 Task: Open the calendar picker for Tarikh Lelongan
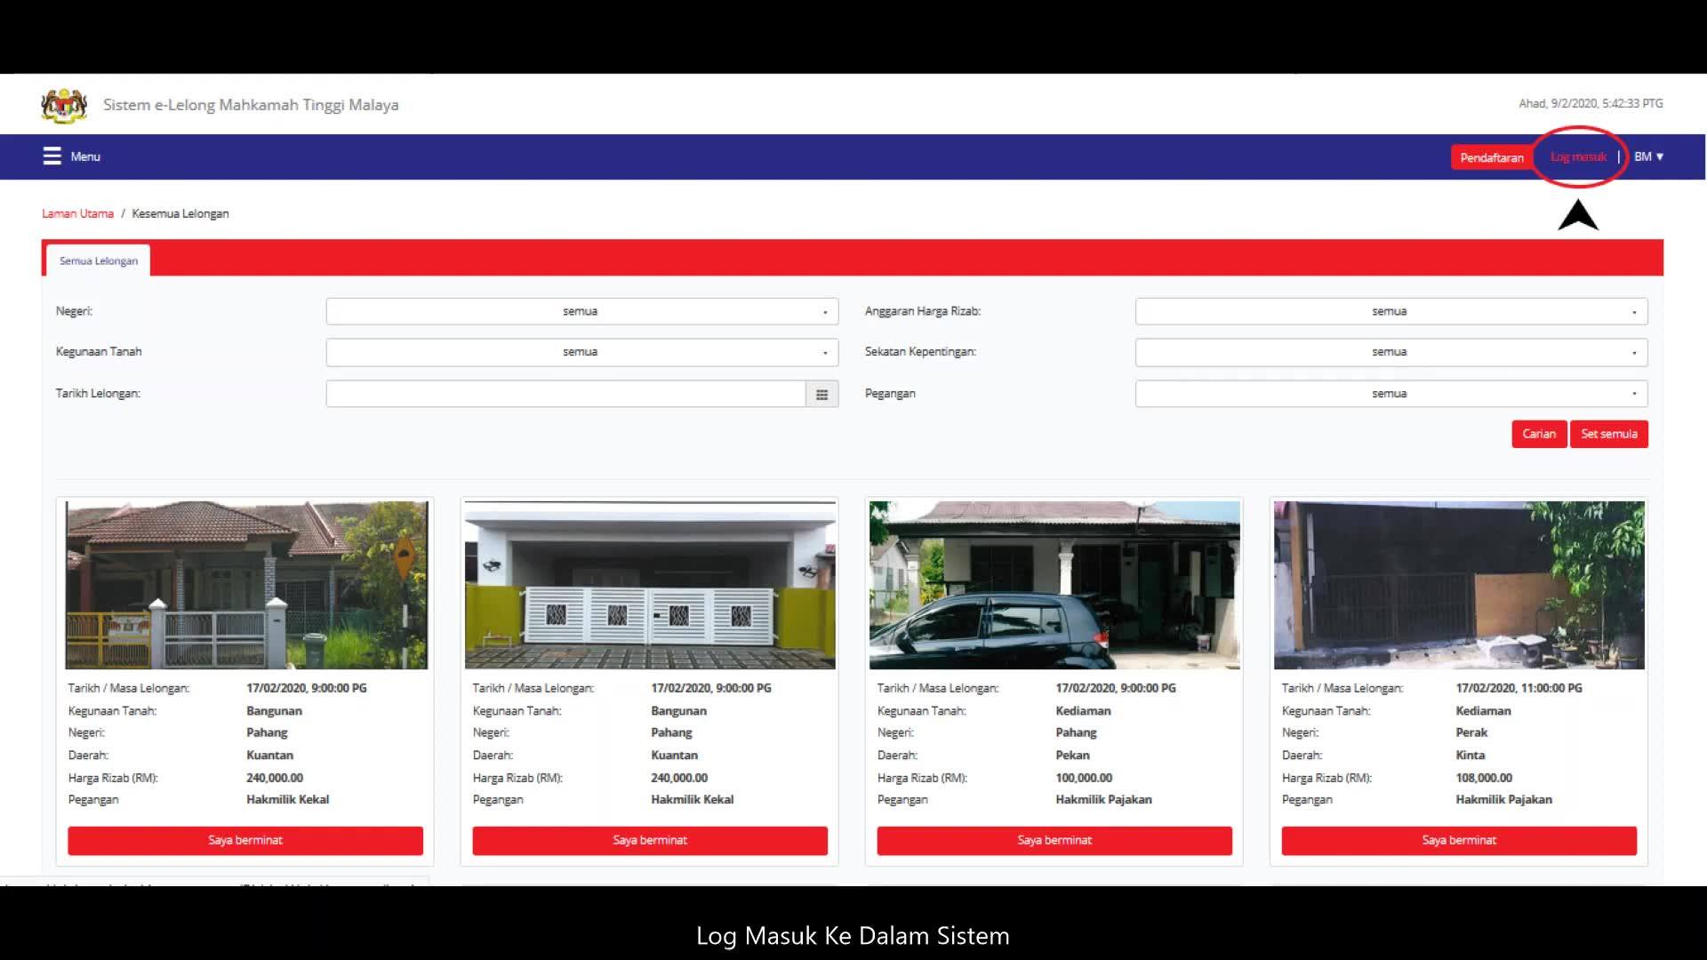point(821,394)
